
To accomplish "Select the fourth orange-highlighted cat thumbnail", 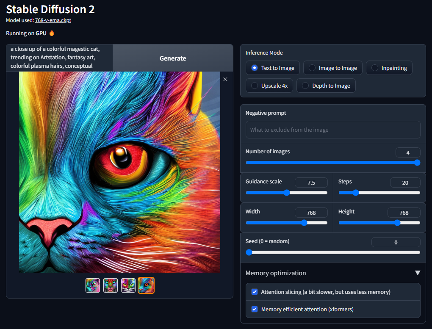I will point(146,285).
